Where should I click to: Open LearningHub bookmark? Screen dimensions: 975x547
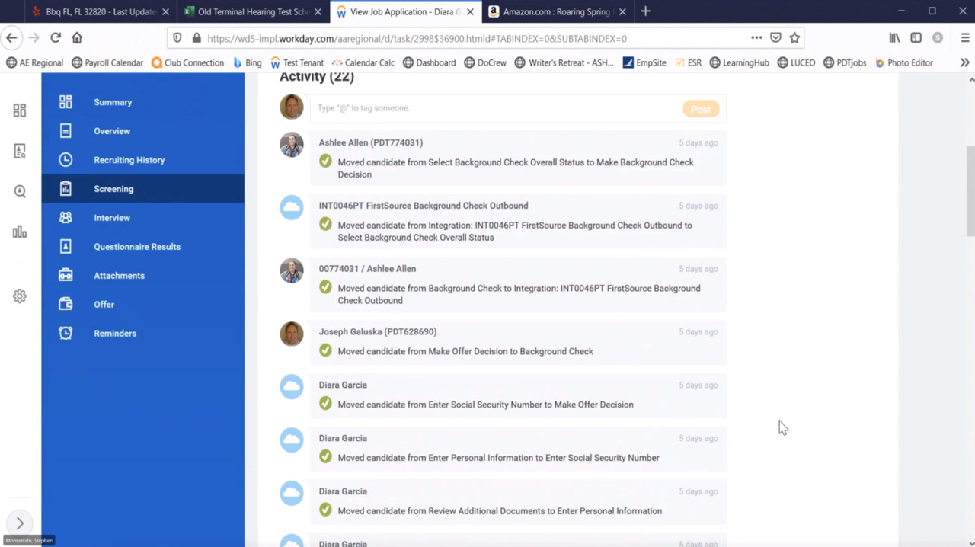739,62
